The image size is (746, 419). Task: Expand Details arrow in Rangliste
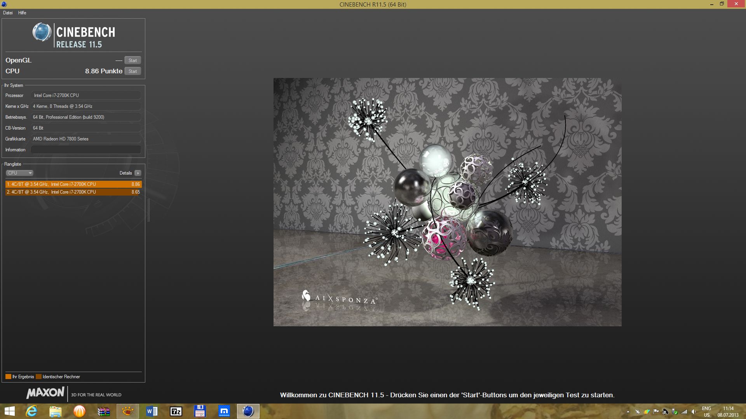point(138,173)
